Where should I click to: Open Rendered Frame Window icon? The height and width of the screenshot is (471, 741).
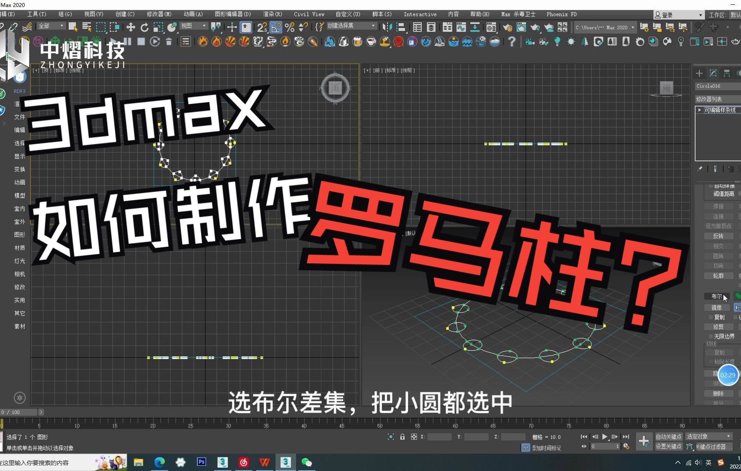click(521, 27)
